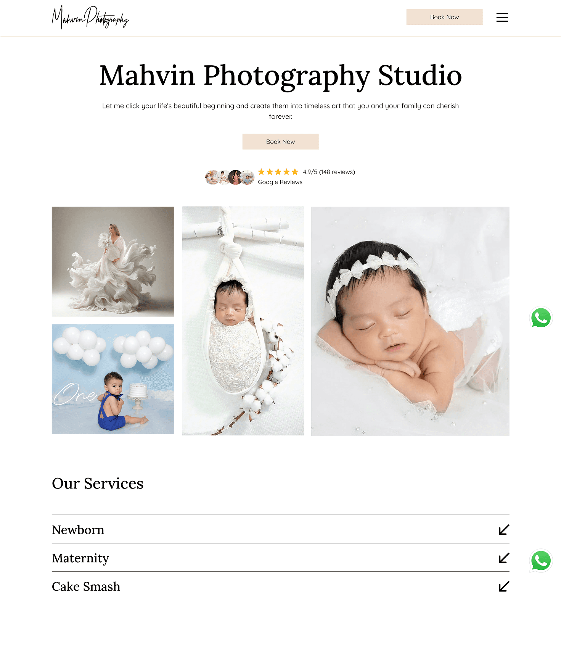Click the arrow icon next to Maternity

click(504, 558)
